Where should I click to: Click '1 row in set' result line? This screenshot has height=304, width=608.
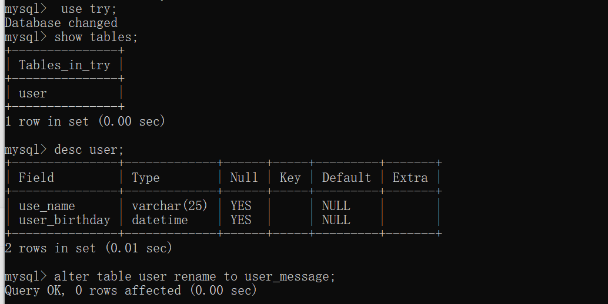click(x=85, y=121)
